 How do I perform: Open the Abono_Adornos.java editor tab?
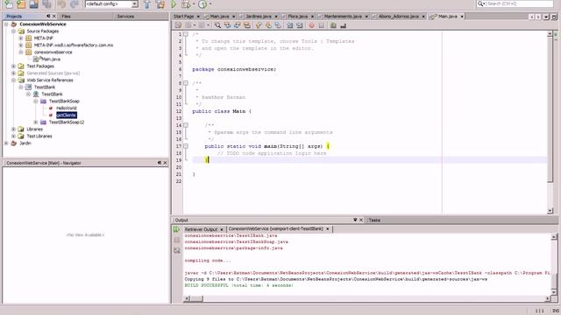coord(398,17)
